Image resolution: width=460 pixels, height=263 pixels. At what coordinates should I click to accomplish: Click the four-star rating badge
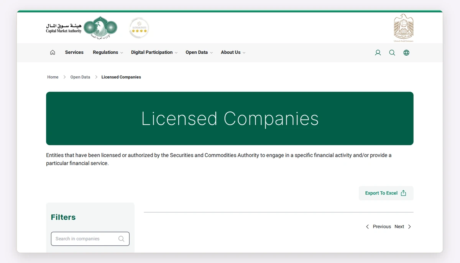tap(139, 28)
